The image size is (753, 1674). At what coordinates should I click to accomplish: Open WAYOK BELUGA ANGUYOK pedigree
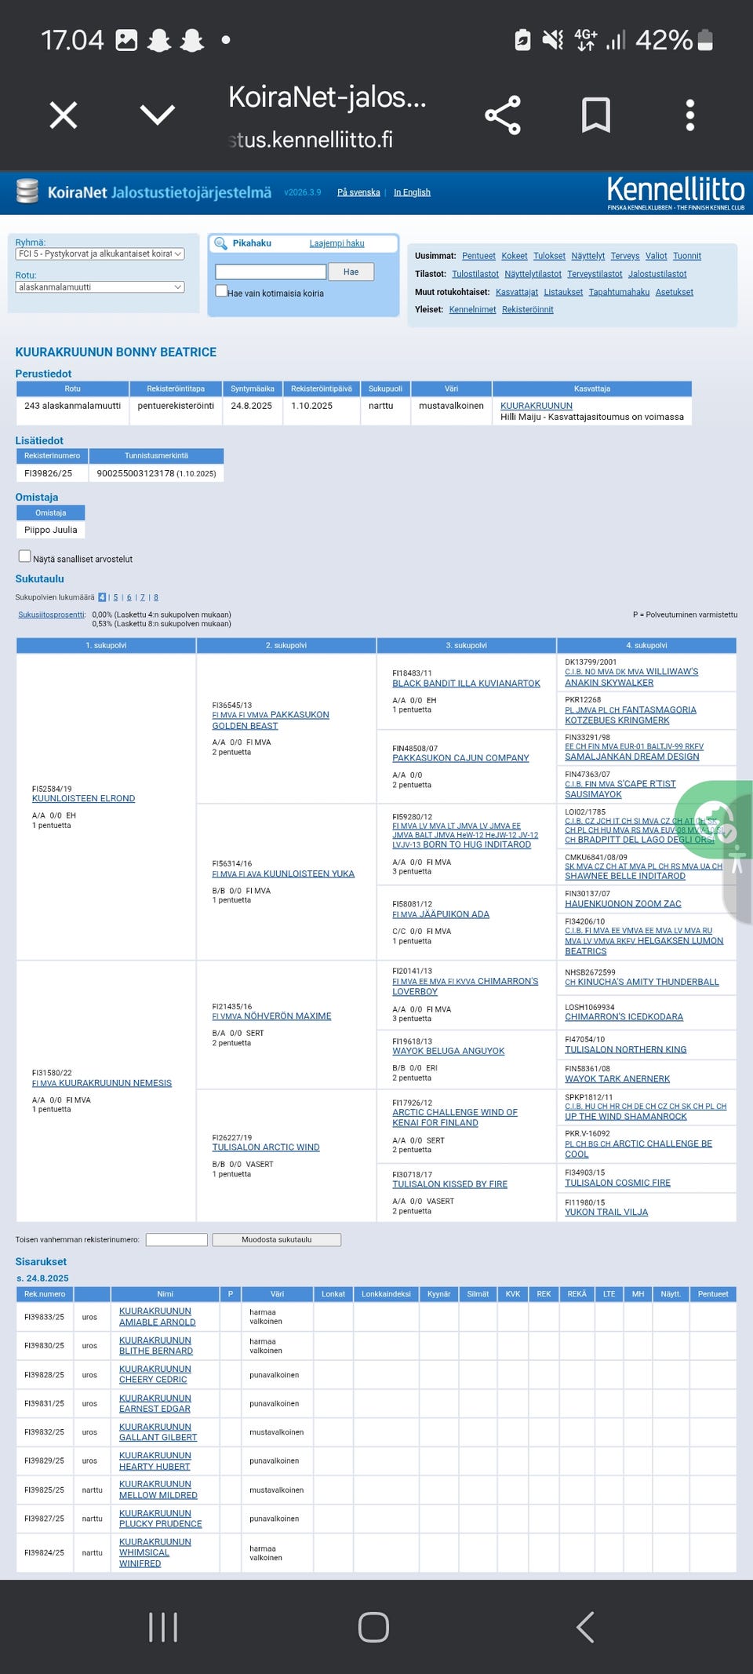(448, 1051)
